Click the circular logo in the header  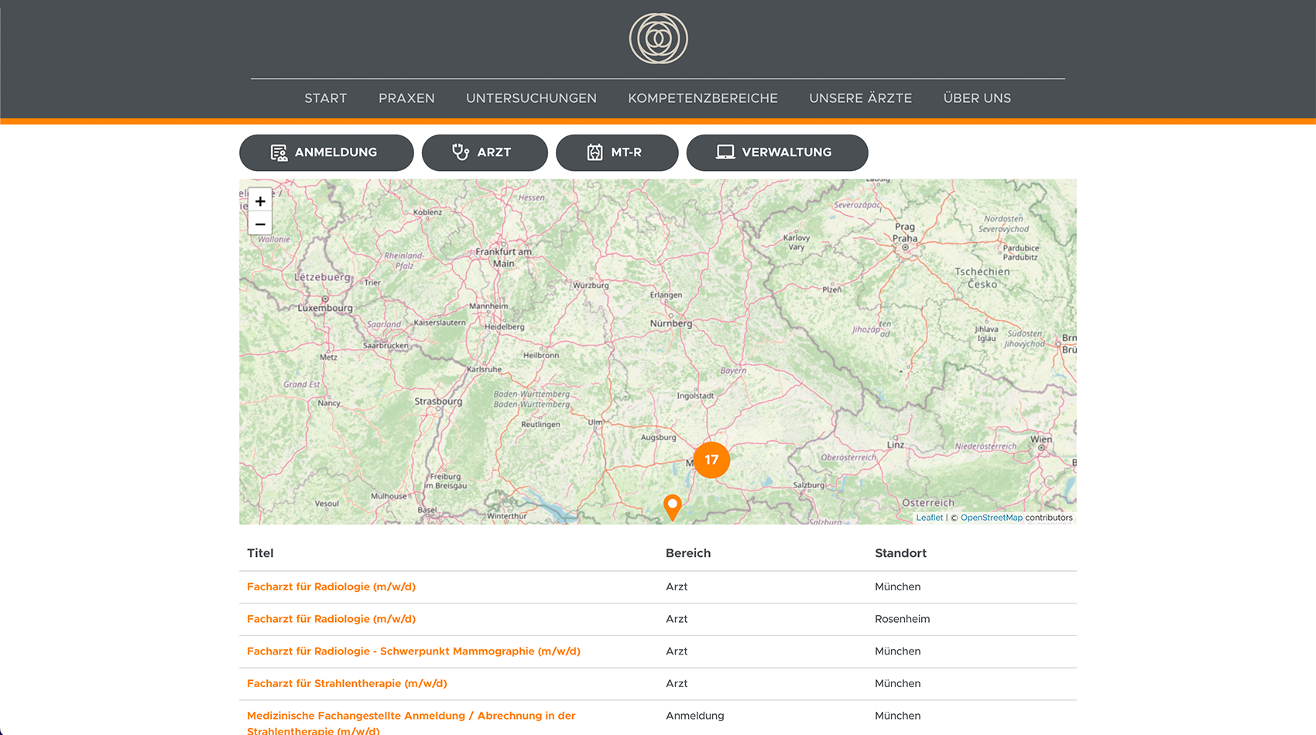click(658, 39)
